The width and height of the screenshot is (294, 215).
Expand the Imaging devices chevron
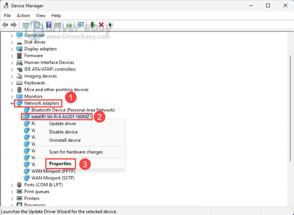click(x=12, y=76)
